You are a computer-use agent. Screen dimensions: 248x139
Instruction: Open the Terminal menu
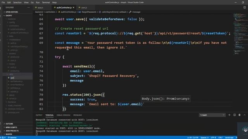click(x=46, y=3)
